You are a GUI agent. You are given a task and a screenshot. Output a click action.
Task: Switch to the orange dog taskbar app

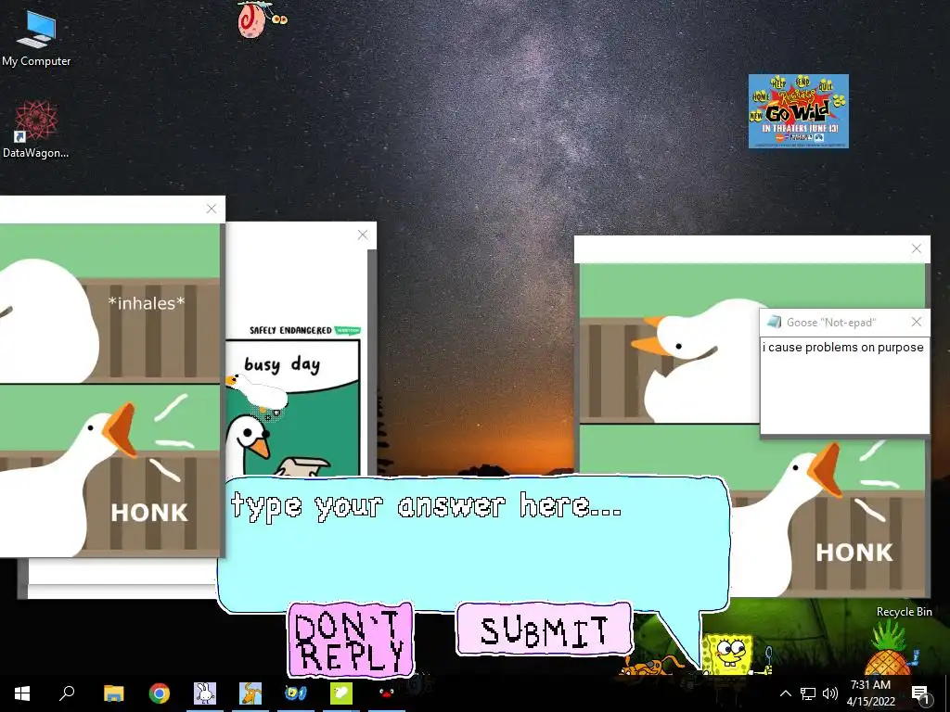250,693
